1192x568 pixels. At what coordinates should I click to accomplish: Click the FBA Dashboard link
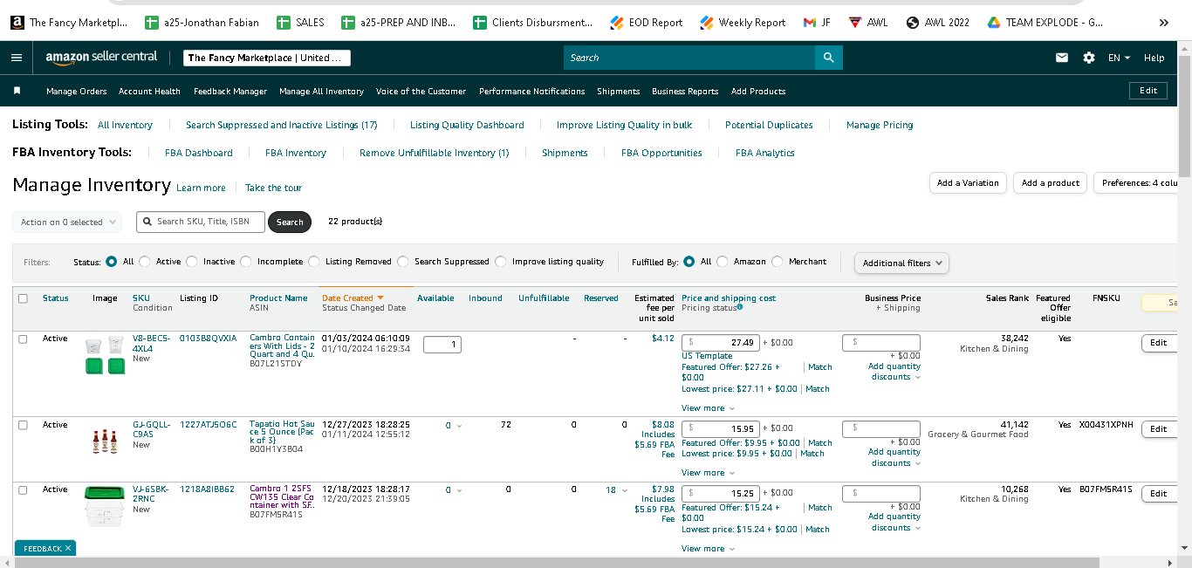pos(199,153)
